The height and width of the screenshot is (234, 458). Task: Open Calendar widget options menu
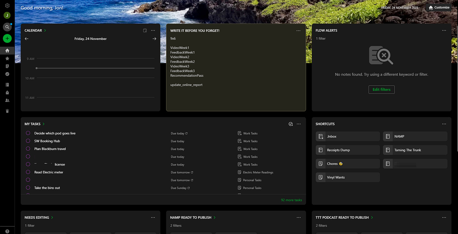point(153,31)
